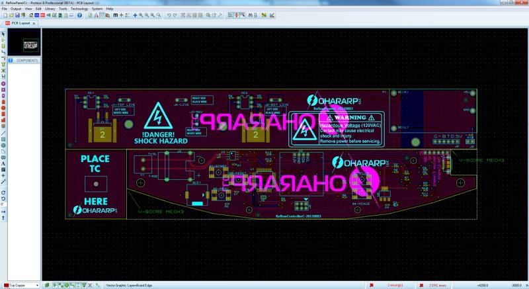Image resolution: width=529 pixels, height=289 pixels.
Task: Select the DIL pad tool
Action: (x=3, y=96)
